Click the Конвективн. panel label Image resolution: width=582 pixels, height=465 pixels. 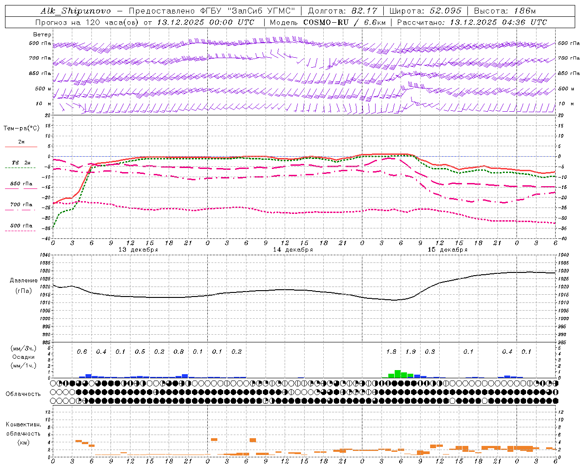click(x=23, y=425)
